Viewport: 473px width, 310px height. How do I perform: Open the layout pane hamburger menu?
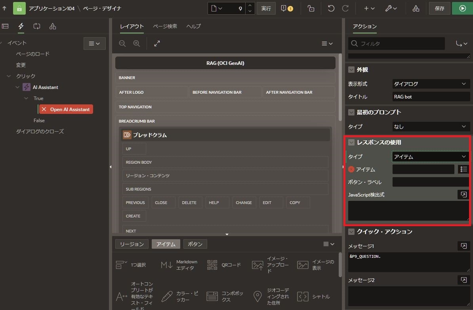click(x=327, y=43)
